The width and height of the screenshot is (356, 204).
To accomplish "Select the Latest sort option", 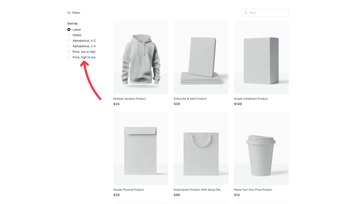I will [69, 30].
